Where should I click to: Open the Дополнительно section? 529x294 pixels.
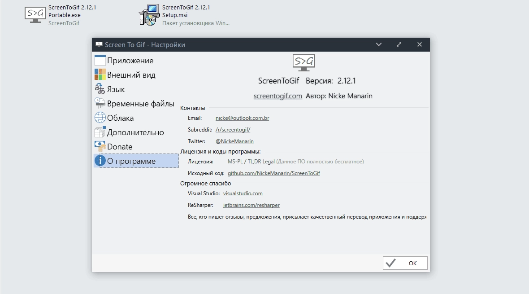click(x=136, y=132)
